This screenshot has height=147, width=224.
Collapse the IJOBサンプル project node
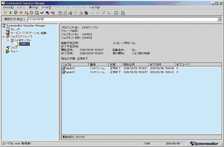(x=8, y=40)
